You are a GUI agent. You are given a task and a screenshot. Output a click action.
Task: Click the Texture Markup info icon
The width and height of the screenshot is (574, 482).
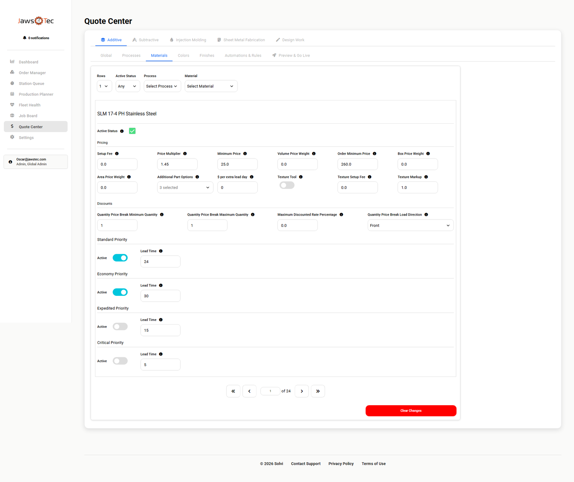426,177
